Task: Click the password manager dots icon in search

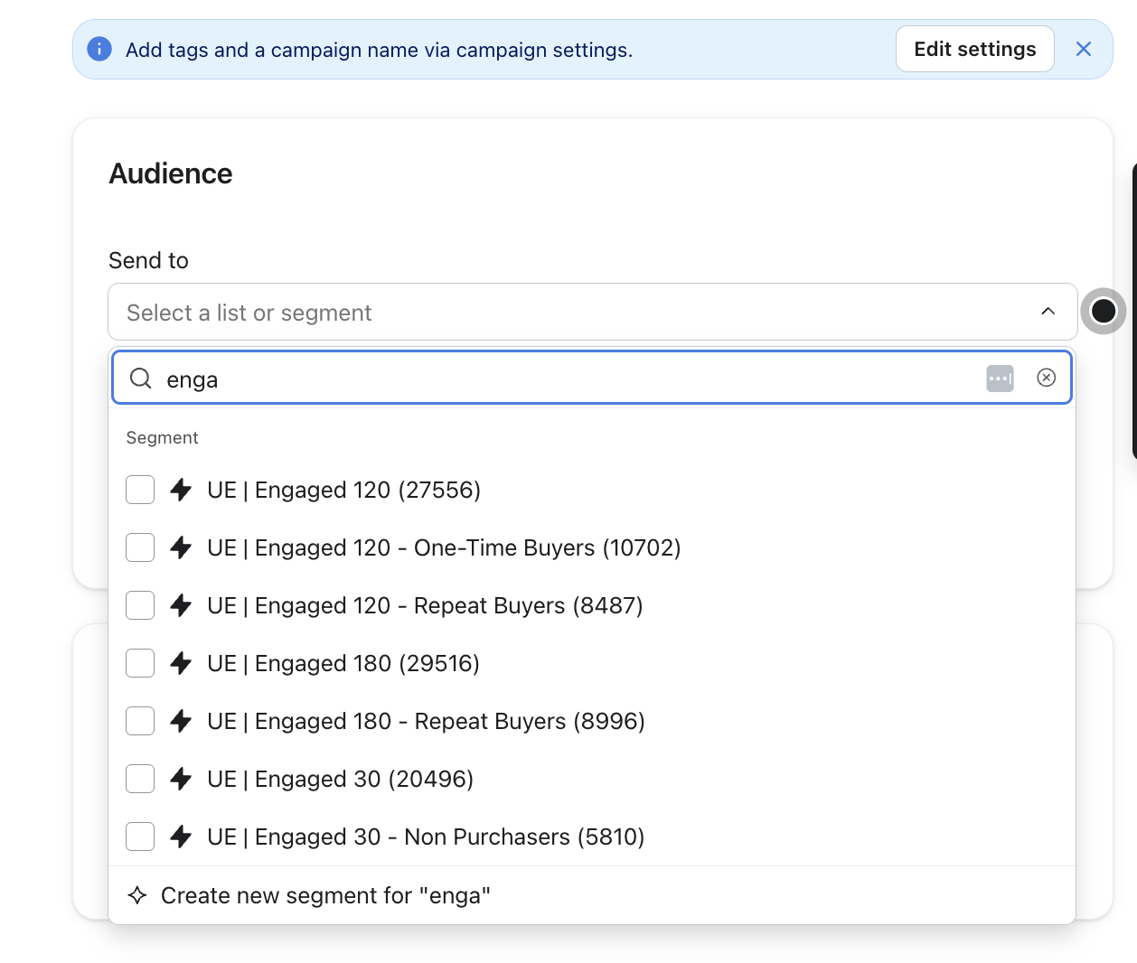Action: pyautogui.click(x=1000, y=378)
